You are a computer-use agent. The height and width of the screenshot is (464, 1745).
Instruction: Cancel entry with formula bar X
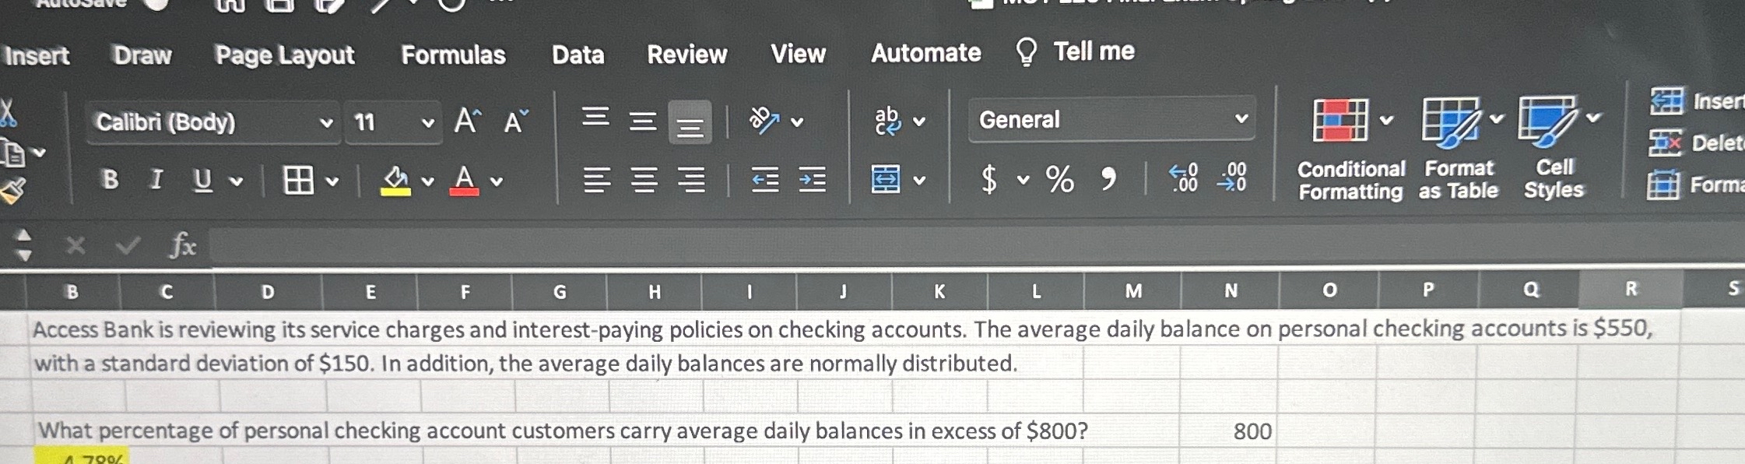pyautogui.click(x=75, y=246)
